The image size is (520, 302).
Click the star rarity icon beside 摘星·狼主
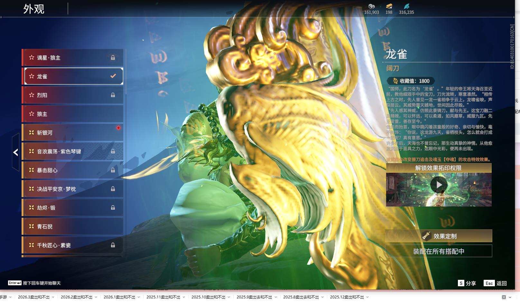pos(32,58)
